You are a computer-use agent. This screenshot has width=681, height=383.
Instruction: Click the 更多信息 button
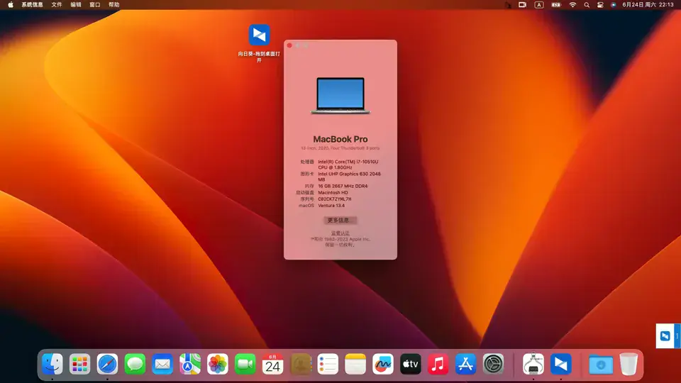[340, 220]
